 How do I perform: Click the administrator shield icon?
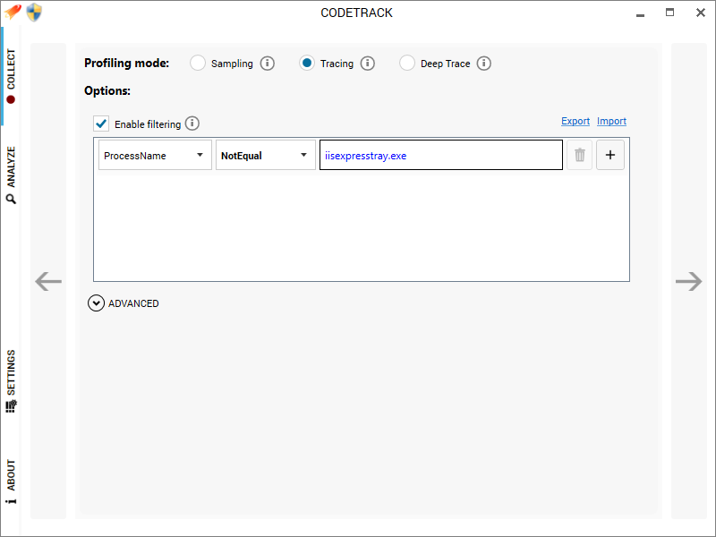34,13
